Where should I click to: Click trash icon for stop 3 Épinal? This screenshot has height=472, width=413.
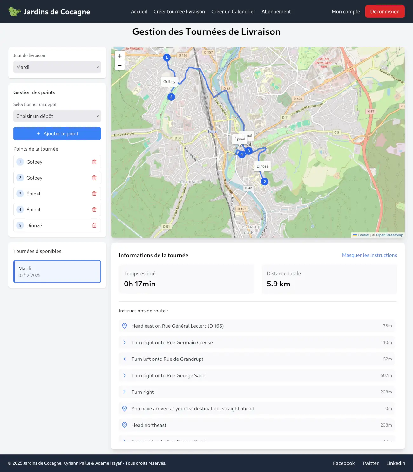(94, 194)
